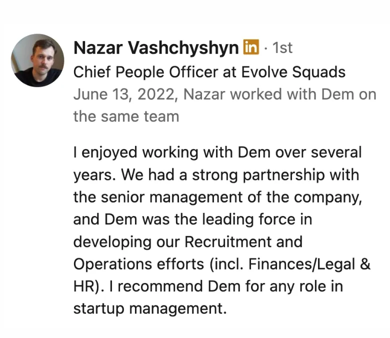This screenshot has width=390, height=338.
Task: Click the text "the same team"
Action: pos(126,116)
